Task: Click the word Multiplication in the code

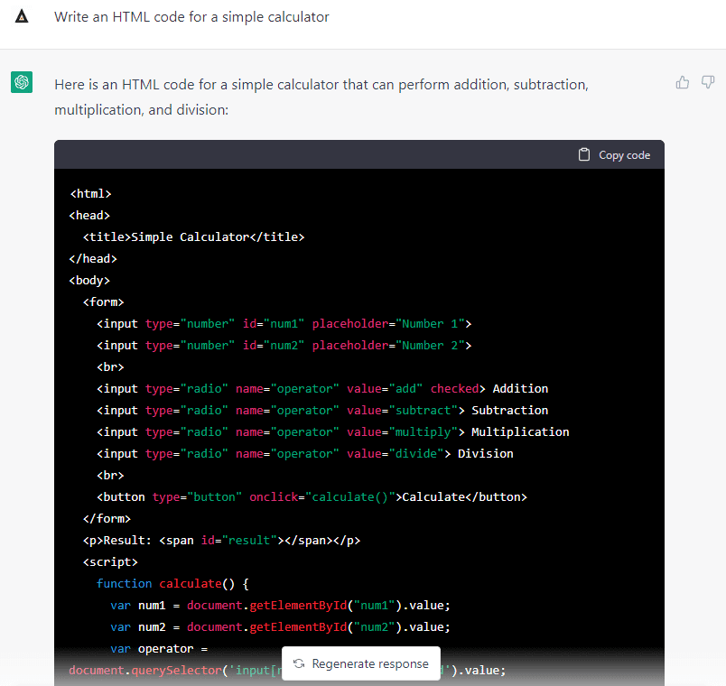Action: coord(520,431)
